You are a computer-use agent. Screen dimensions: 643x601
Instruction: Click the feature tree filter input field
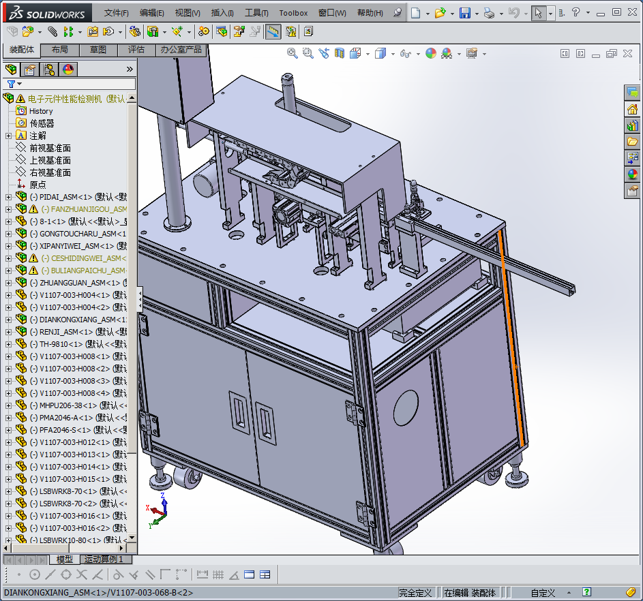tap(75, 84)
